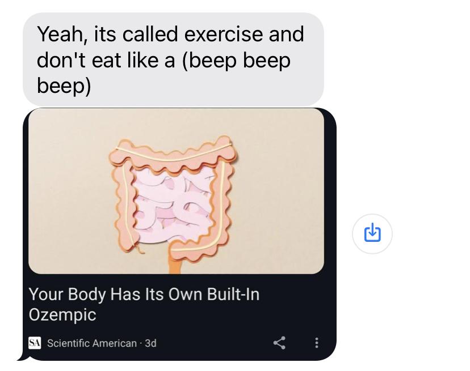
Task: Click the words 'Built-In' in headline
Action: click(x=233, y=294)
